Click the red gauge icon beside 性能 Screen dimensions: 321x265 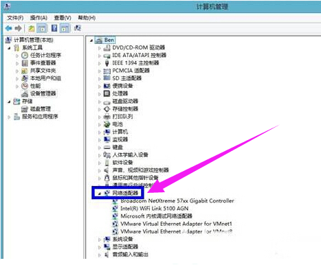[25, 86]
